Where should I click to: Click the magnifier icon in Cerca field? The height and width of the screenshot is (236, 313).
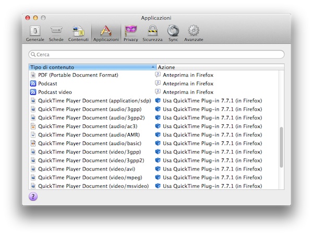[x=33, y=55]
